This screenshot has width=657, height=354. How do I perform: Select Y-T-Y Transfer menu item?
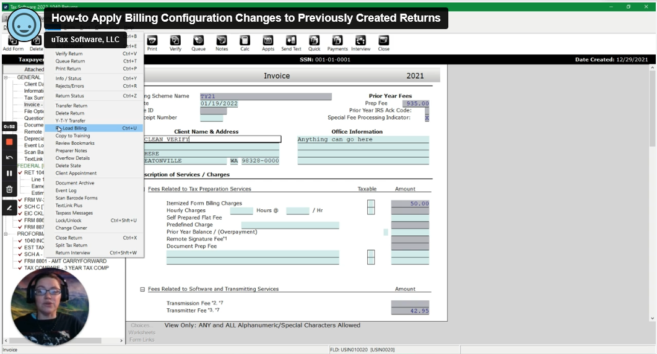94,121
